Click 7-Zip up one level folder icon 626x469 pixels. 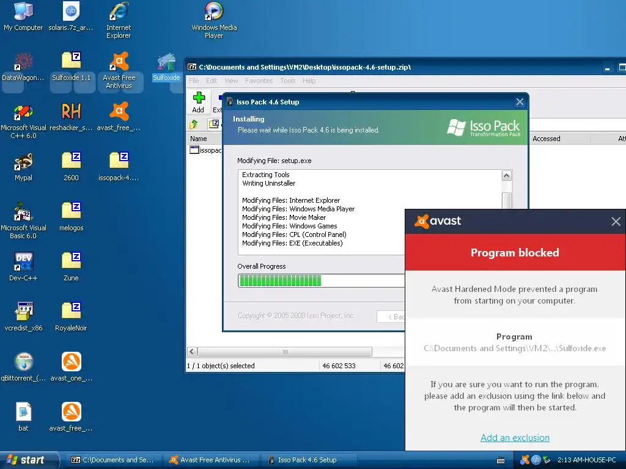[x=194, y=124]
